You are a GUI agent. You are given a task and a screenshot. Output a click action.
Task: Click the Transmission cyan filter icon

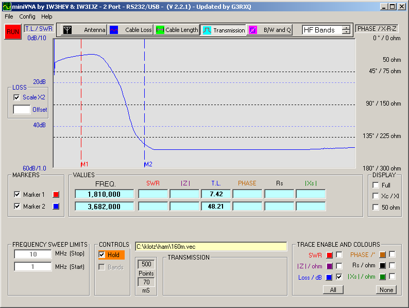coord(207,30)
